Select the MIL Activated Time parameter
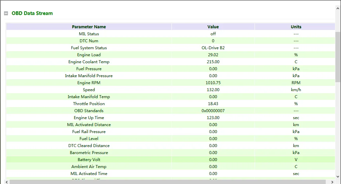This screenshot has width=341, height=184. (89, 174)
